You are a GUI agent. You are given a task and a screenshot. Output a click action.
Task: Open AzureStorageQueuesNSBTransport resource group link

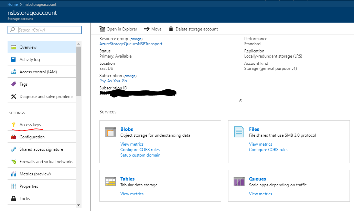[131, 44]
